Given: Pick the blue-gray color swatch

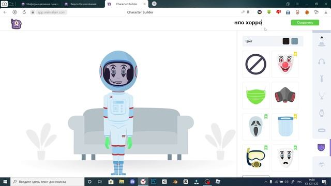Looking at the screenshot, I should 294,41.
